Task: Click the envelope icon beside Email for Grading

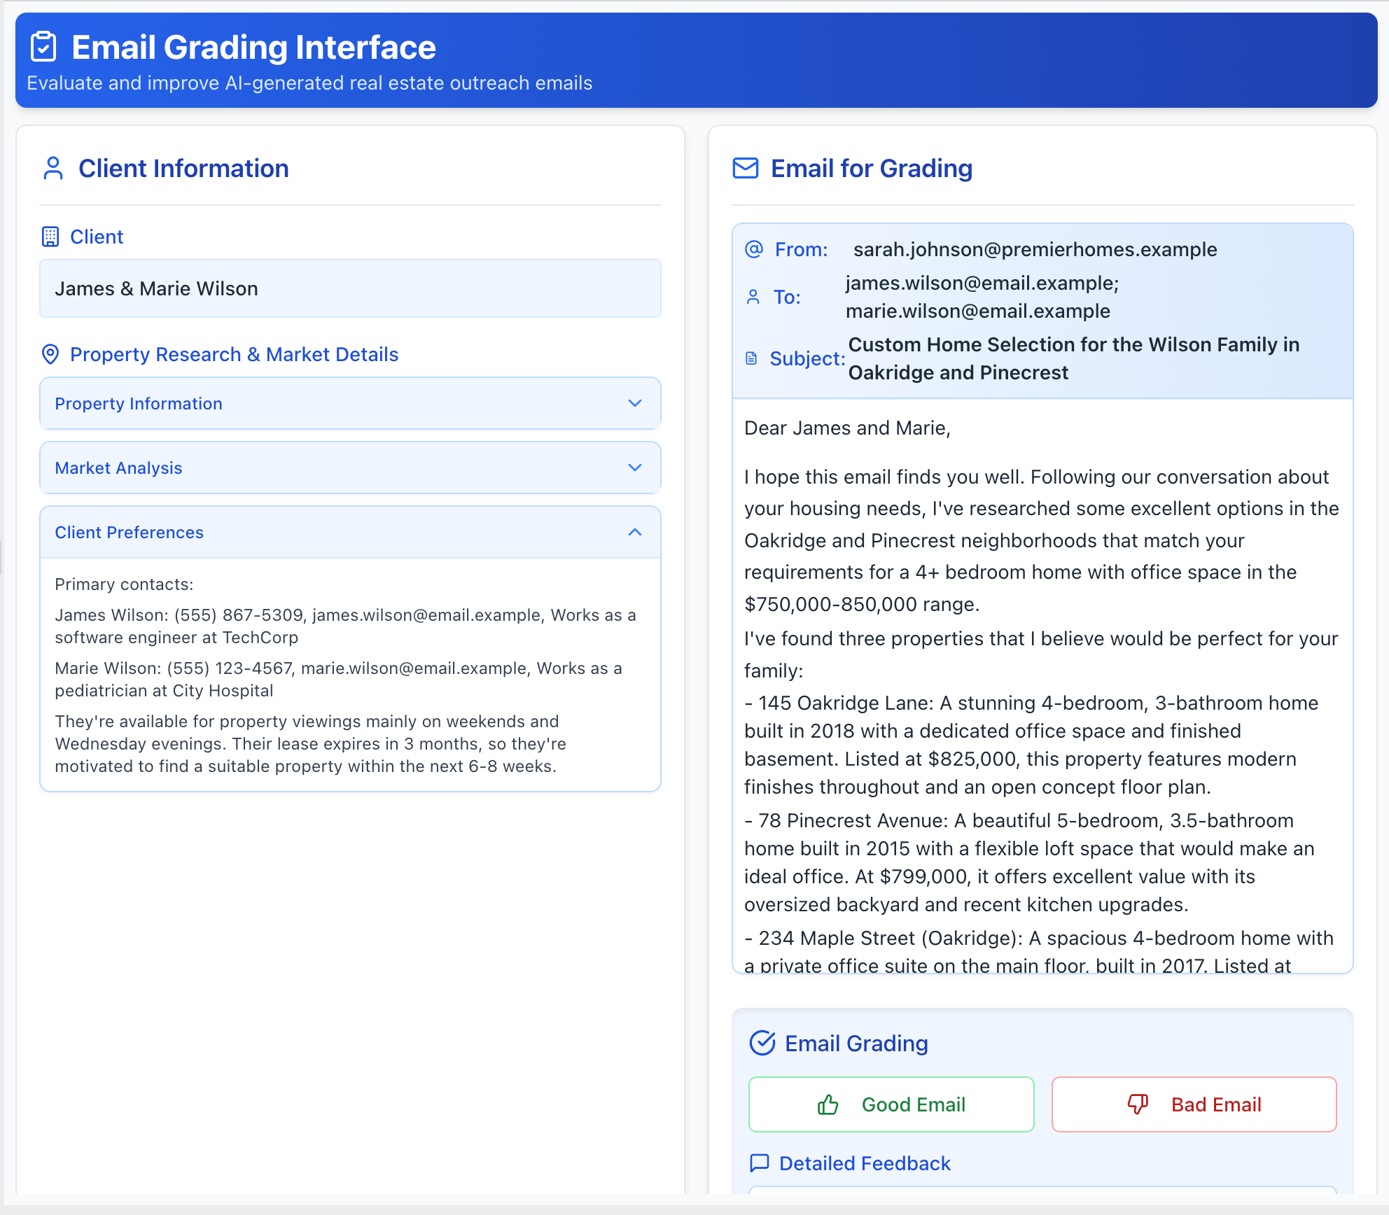Action: click(x=746, y=169)
